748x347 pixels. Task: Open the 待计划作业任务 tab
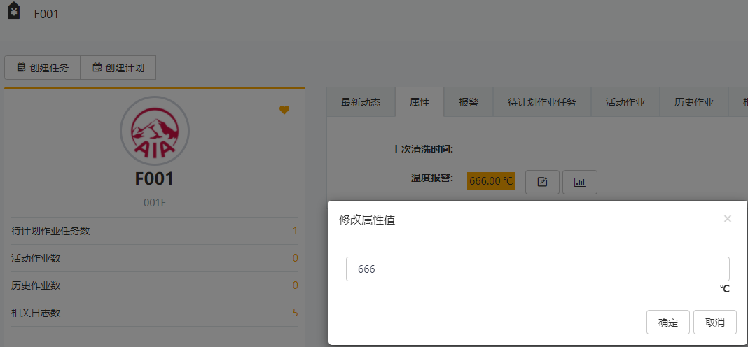[x=542, y=102]
